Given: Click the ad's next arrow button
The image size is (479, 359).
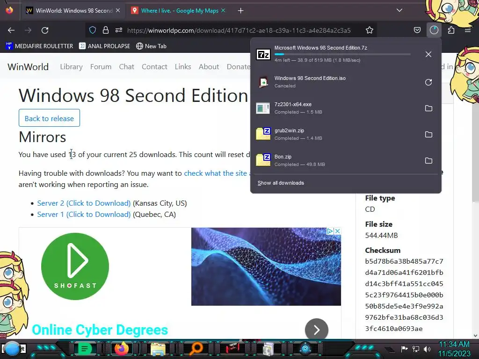Looking at the screenshot, I should tap(317, 330).
